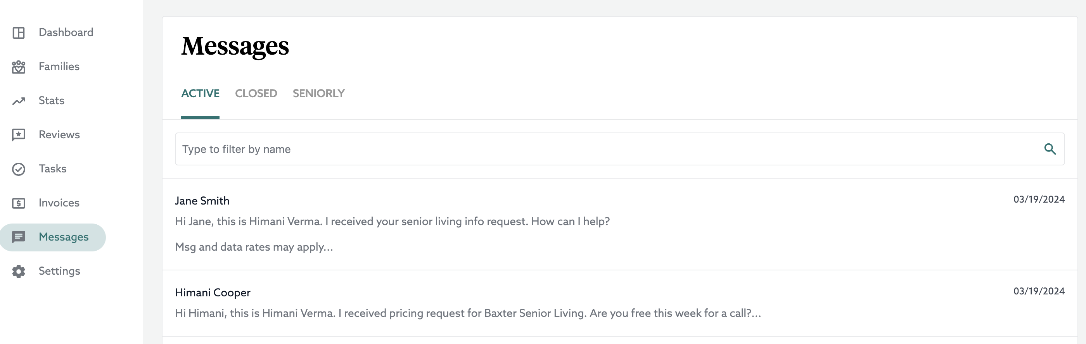Select the ACTIVE conversations tab

pyautogui.click(x=201, y=93)
